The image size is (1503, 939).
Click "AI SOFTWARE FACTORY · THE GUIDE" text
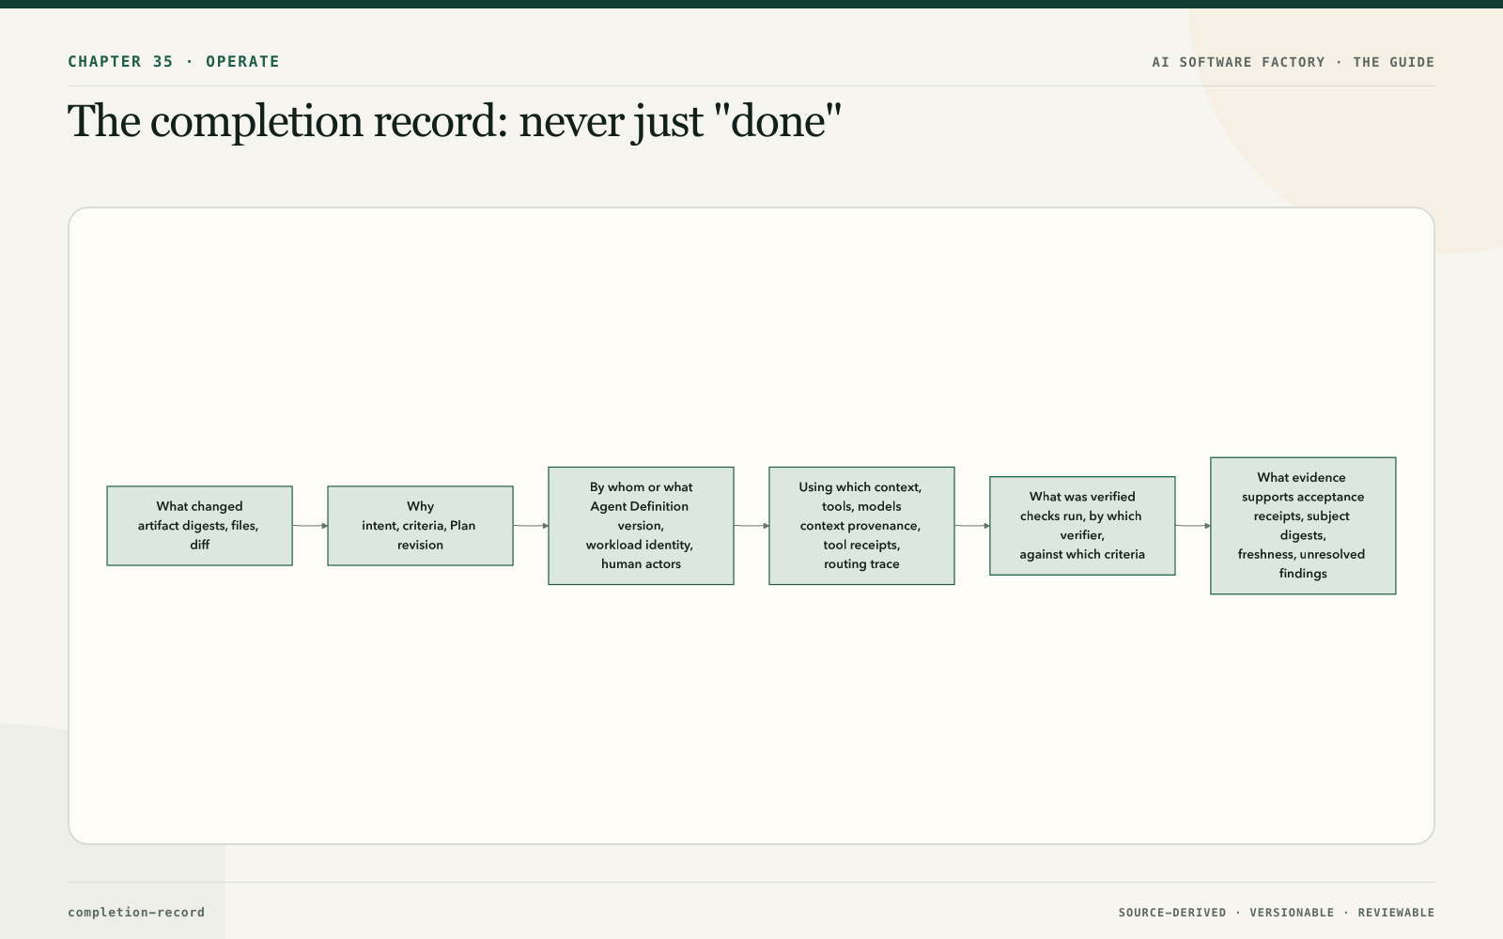(x=1294, y=62)
